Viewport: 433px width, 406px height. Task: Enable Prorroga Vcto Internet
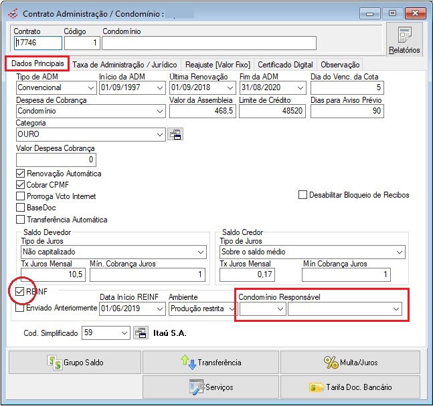tap(20, 196)
